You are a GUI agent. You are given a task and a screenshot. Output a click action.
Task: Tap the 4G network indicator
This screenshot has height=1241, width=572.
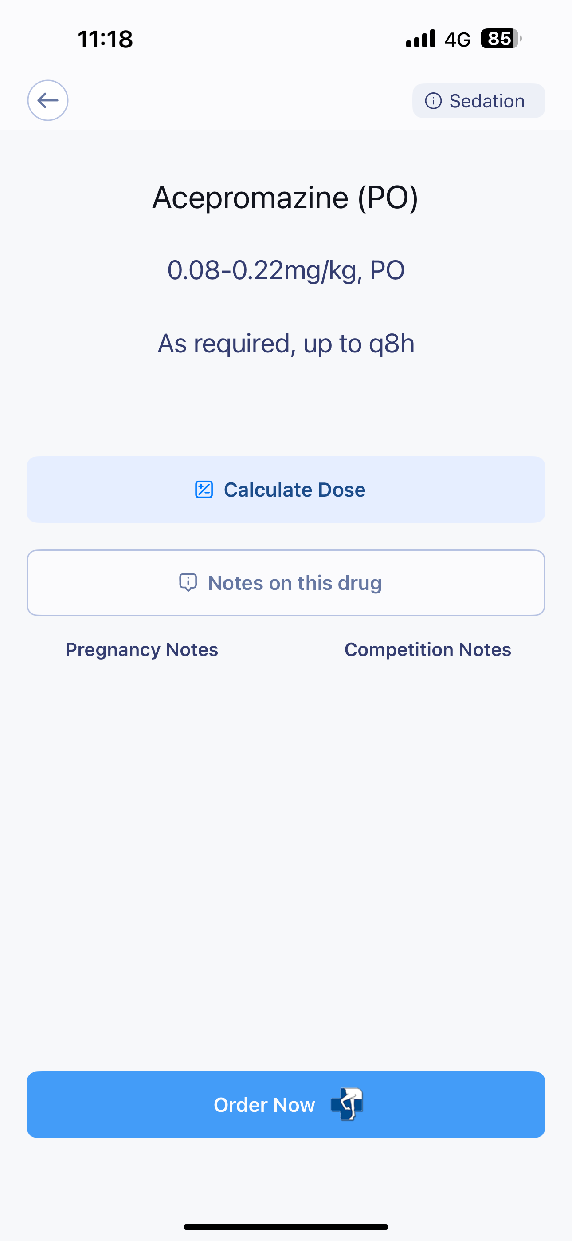(x=458, y=40)
